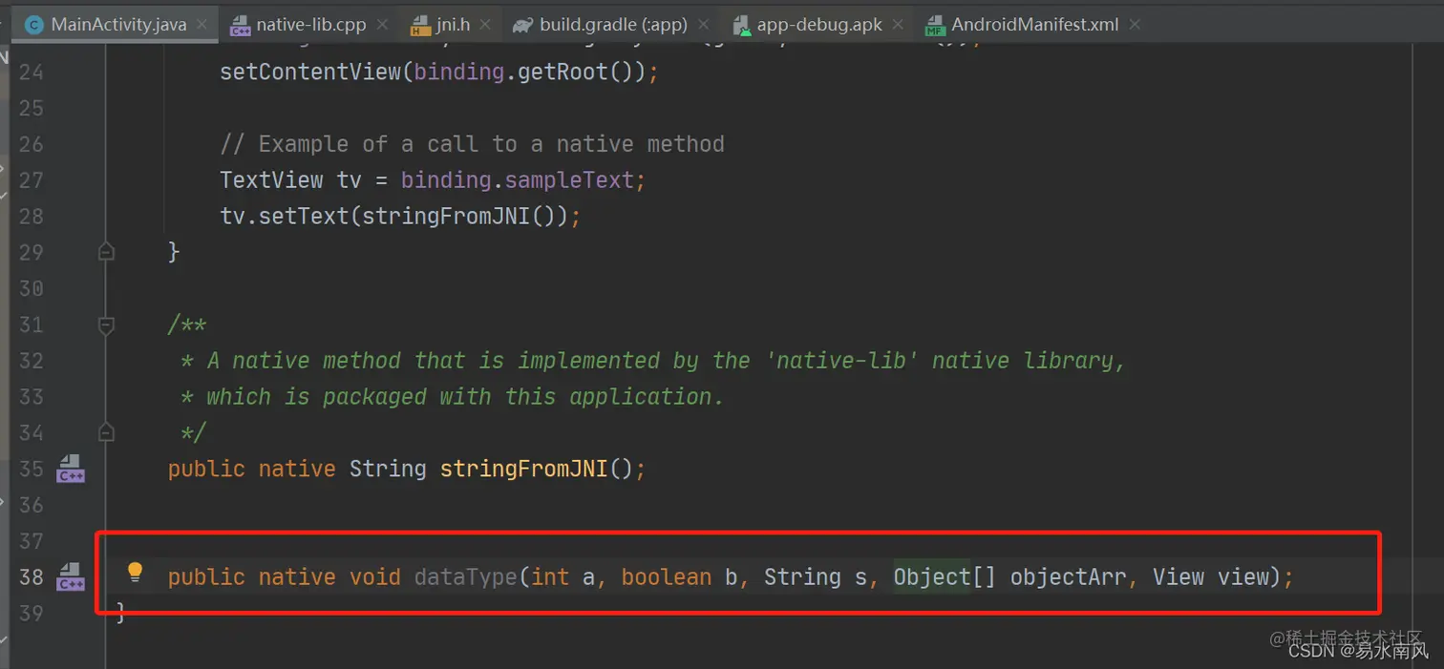Screen dimensions: 1444x669
Task: Click line number 38 in the gutter
Action: pos(32,577)
